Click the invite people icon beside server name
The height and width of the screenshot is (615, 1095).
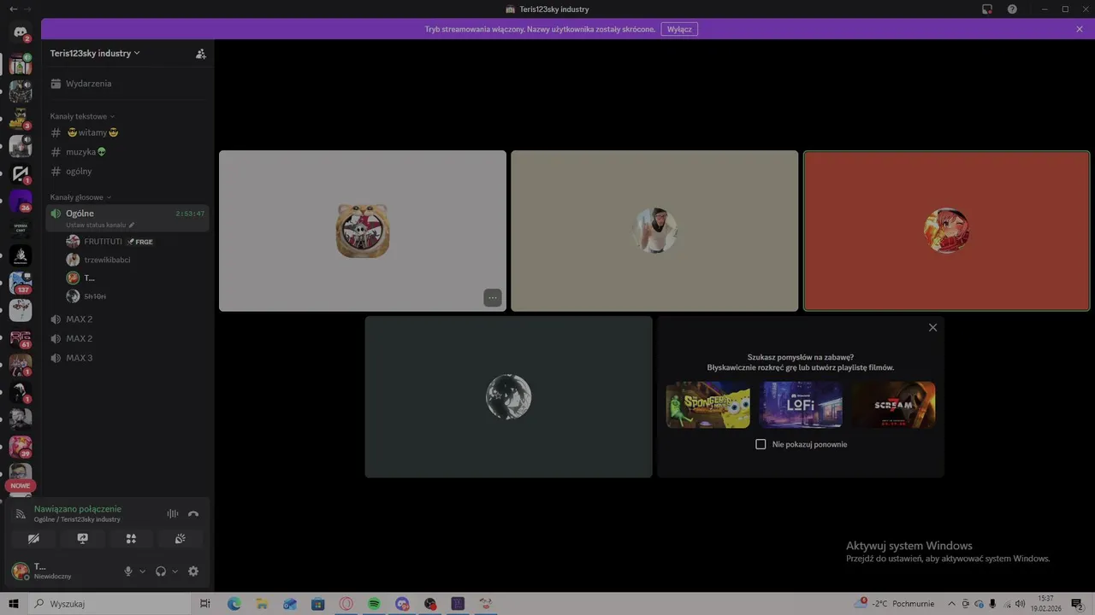point(201,54)
